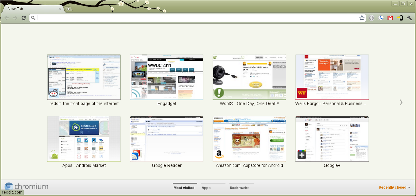Expand the Recently closed dropdown
Screen dimensions: 416x196
(394, 187)
